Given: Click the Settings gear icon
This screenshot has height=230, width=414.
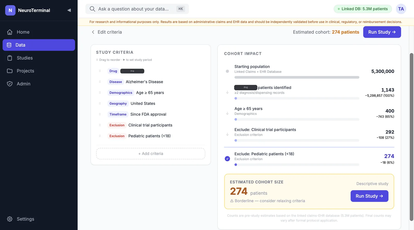Looking at the screenshot, I should pos(10,219).
